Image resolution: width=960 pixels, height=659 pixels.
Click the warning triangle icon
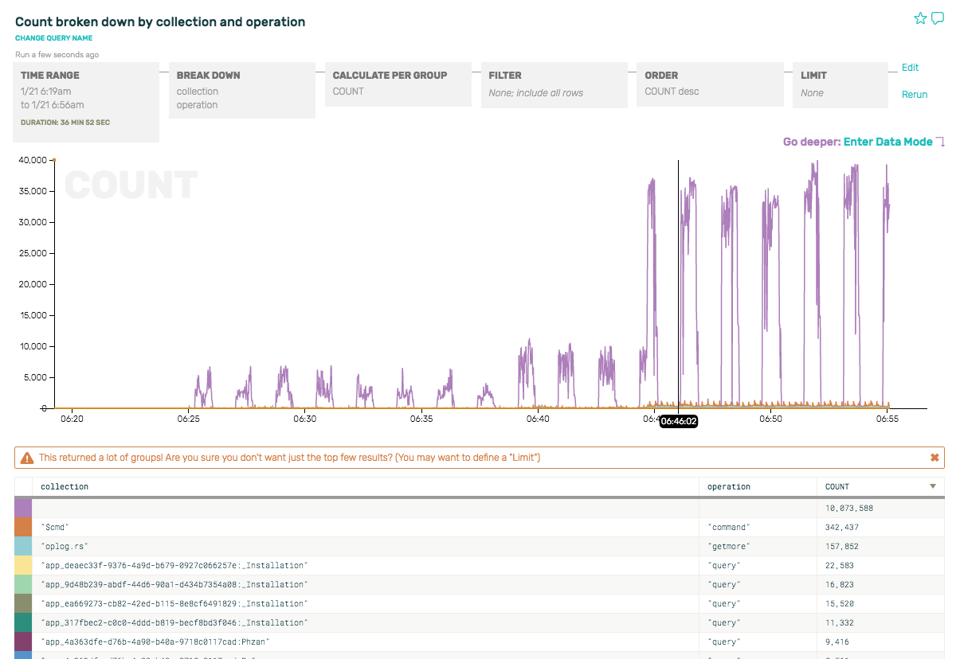coord(27,458)
